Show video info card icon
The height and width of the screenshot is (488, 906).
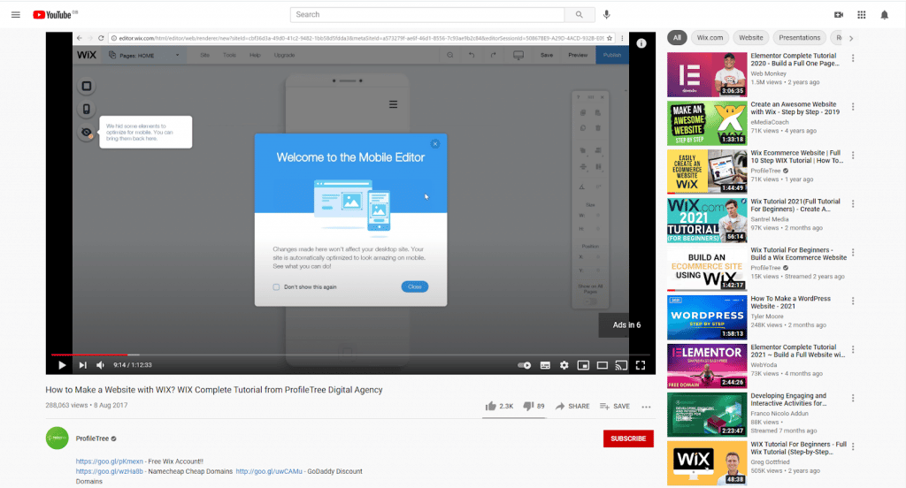point(641,43)
